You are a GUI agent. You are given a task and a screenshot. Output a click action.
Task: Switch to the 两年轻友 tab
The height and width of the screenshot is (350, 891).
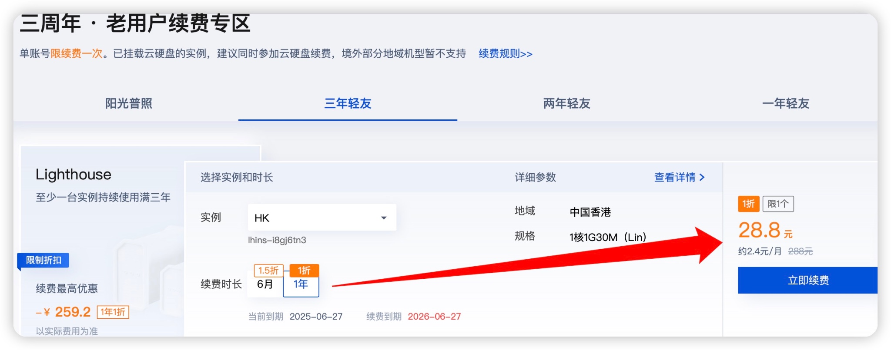567,103
